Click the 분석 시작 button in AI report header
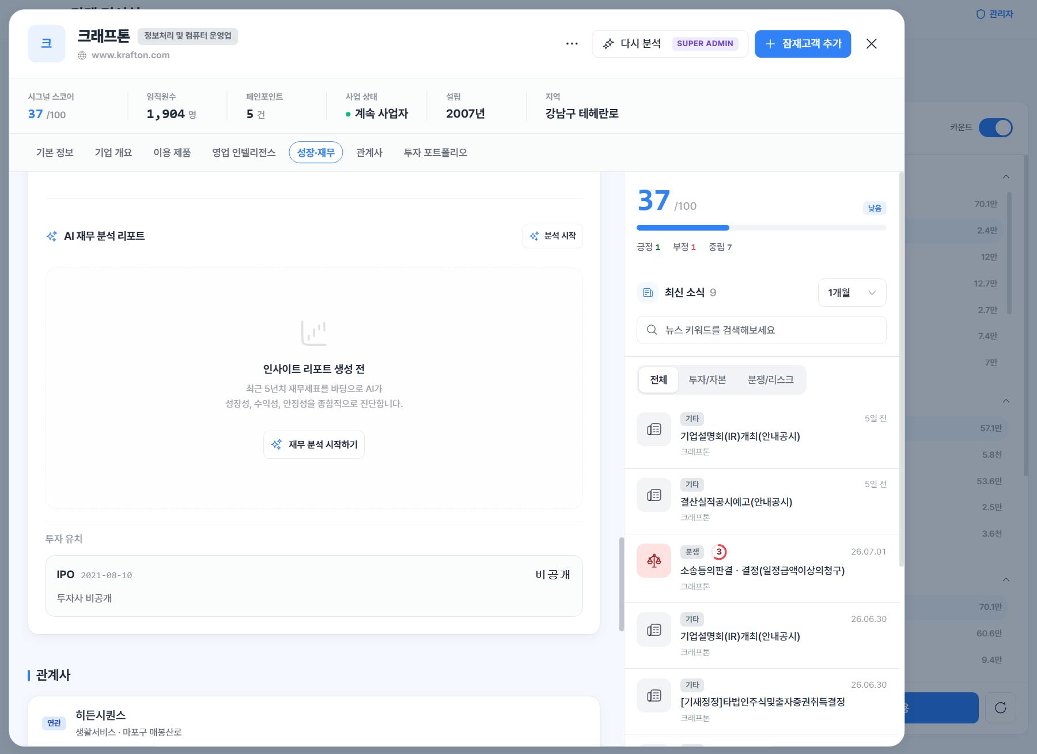 (x=552, y=236)
